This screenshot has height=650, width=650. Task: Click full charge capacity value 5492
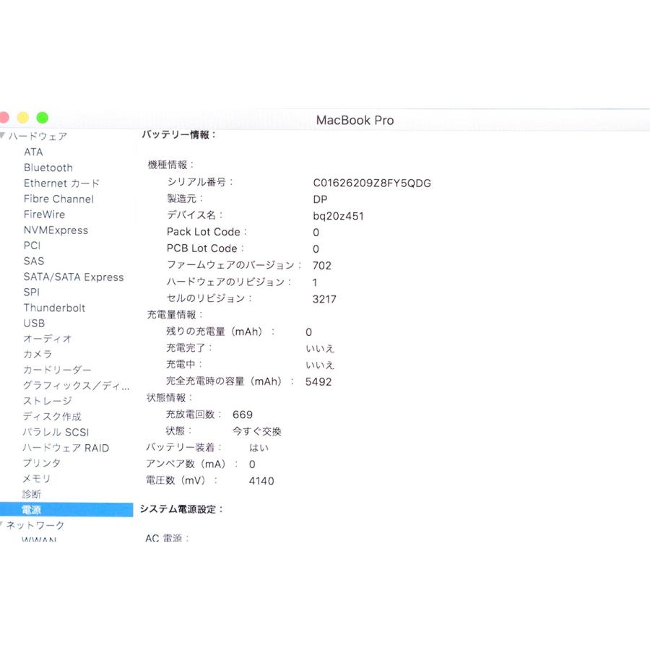(318, 382)
